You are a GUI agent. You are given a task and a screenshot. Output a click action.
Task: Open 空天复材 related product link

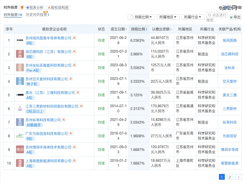pyautogui.click(x=230, y=81)
